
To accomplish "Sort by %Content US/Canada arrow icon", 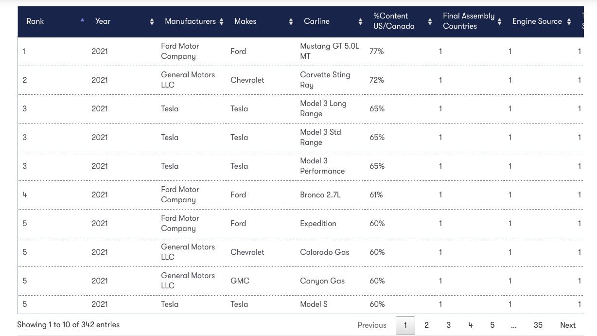I will (x=430, y=21).
